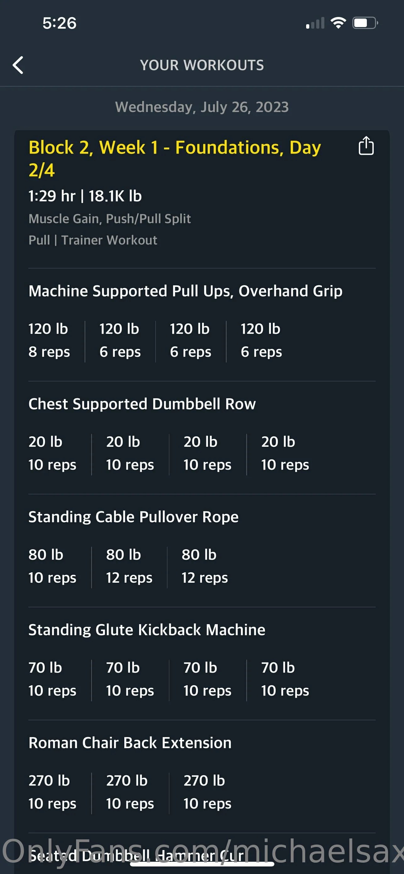404x874 pixels.
Task: Tap the battery indicator icon
Action: point(365,23)
